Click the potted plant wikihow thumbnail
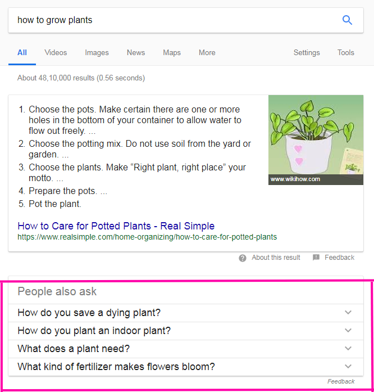Image resolution: width=374 pixels, height=392 pixels. (x=316, y=139)
